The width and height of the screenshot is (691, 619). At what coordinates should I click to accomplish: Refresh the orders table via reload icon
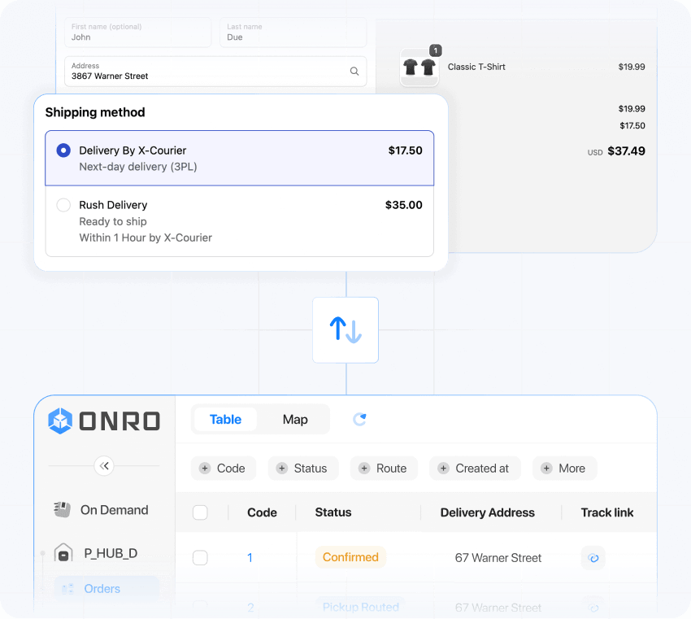pyautogui.click(x=360, y=419)
